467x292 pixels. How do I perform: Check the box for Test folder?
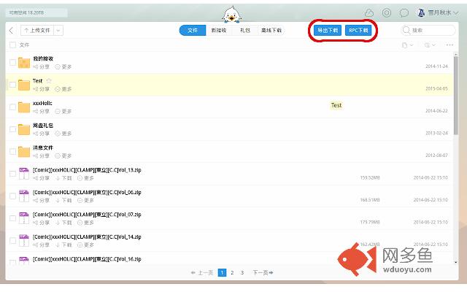point(12,85)
